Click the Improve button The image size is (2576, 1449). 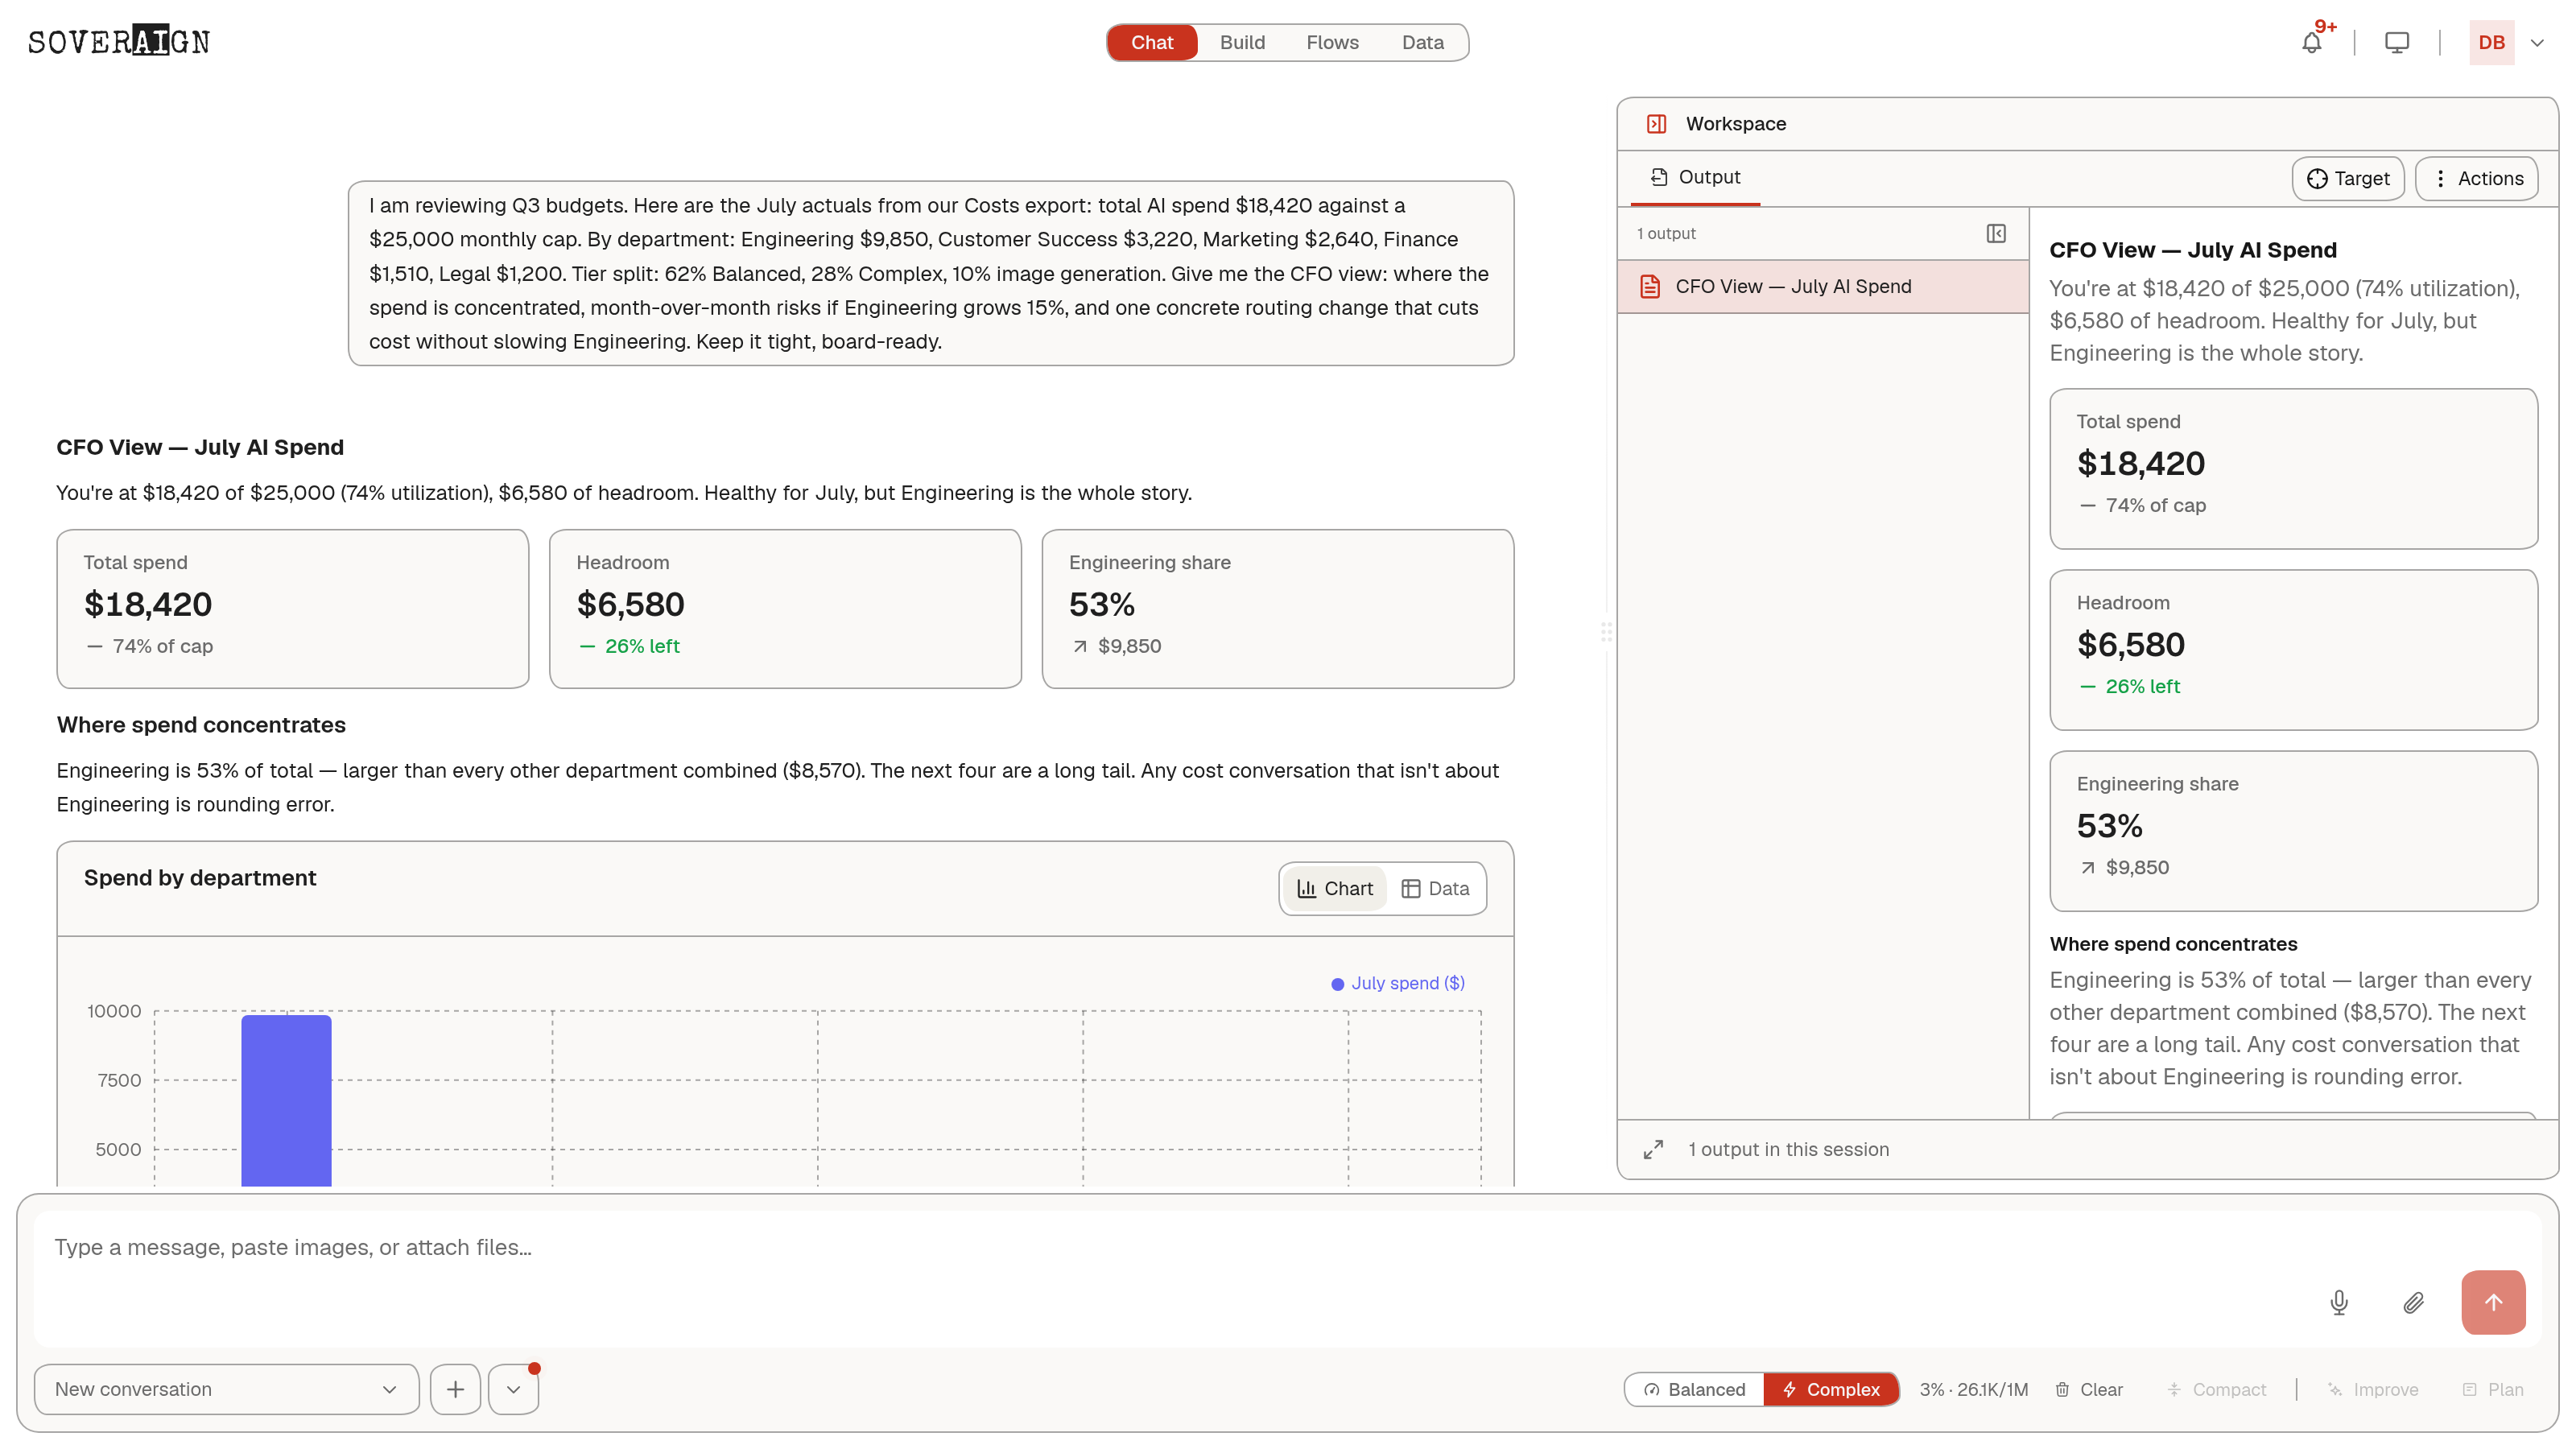pos(2372,1389)
